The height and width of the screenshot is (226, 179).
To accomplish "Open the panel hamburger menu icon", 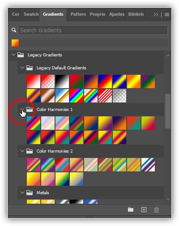I will [167, 14].
